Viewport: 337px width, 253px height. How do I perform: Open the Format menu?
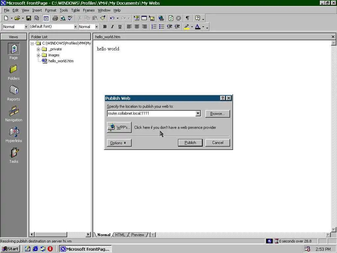pos(50,10)
